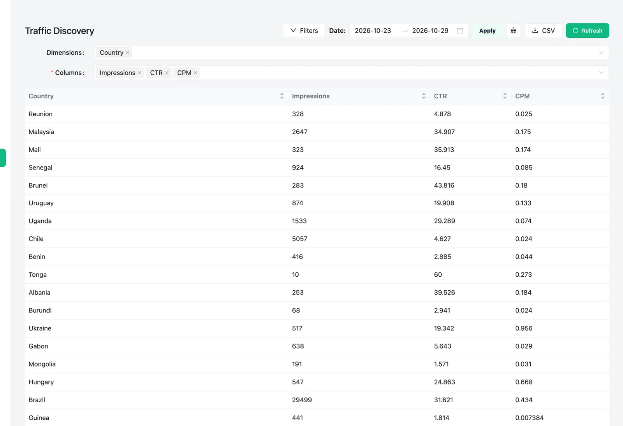Viewport: 623px width, 426px height.
Task: Download the CSV export
Action: (543, 31)
